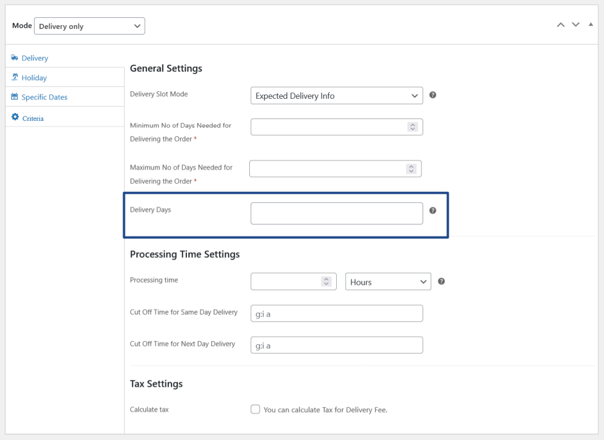The image size is (604, 440).
Task: Click the move panel down arrow
Action: [x=576, y=25]
